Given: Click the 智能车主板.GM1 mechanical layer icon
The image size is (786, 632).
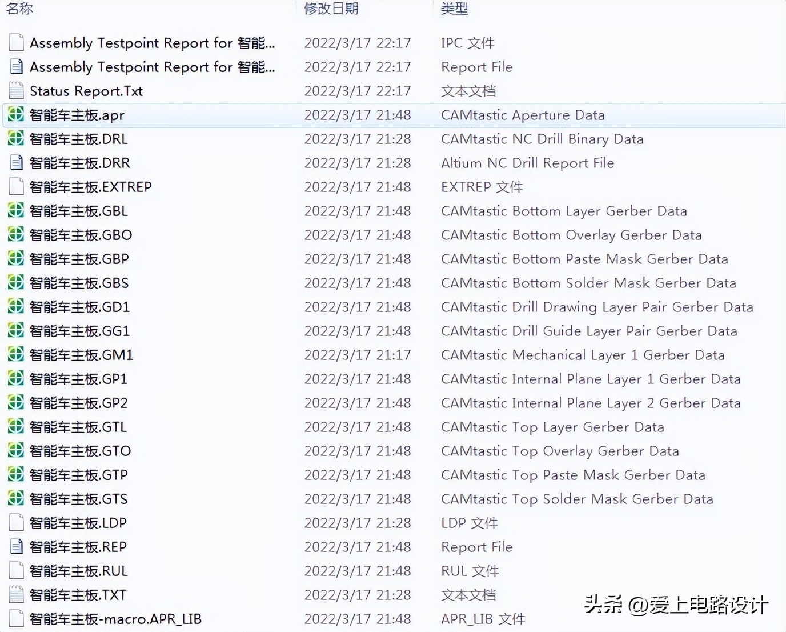Looking at the screenshot, I should click(16, 355).
